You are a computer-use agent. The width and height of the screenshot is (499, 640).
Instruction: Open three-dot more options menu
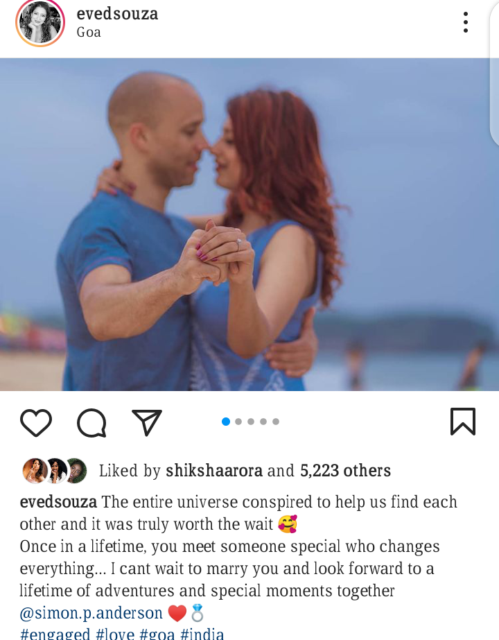pos(466,22)
